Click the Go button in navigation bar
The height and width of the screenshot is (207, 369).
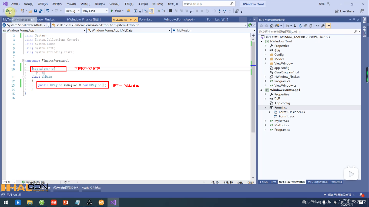[251, 25]
